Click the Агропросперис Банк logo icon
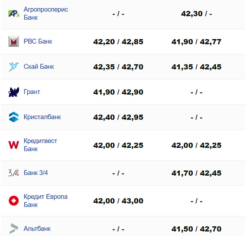Screen dimensions: 245x236 click(14, 14)
